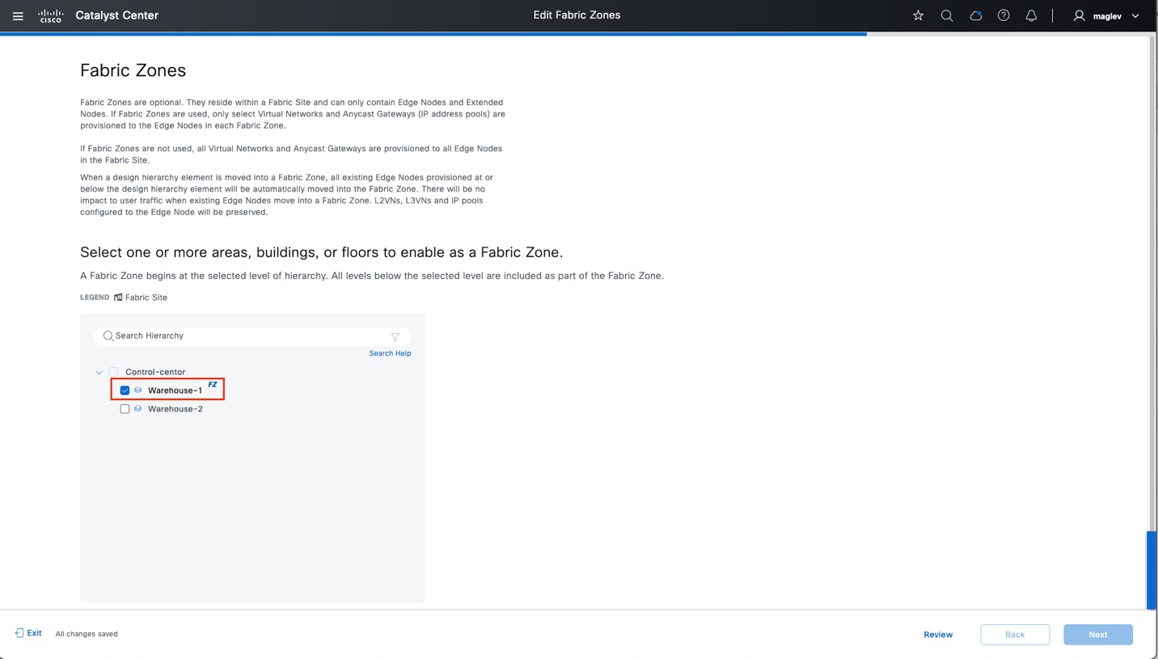Click the building icon next to Warehouse-2
Viewport: 1158px width, 659px height.
pyautogui.click(x=137, y=408)
